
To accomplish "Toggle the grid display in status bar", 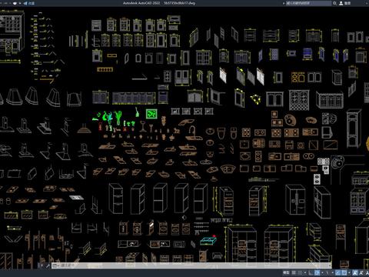I will (x=294, y=272).
